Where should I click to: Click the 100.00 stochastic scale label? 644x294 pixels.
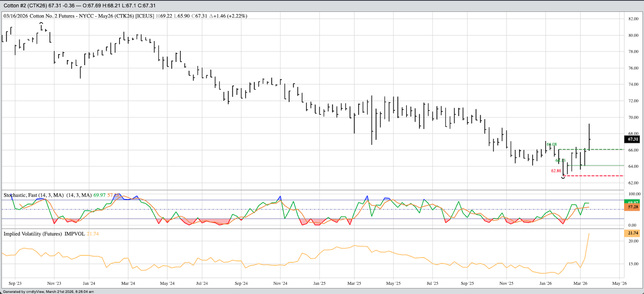(634, 194)
